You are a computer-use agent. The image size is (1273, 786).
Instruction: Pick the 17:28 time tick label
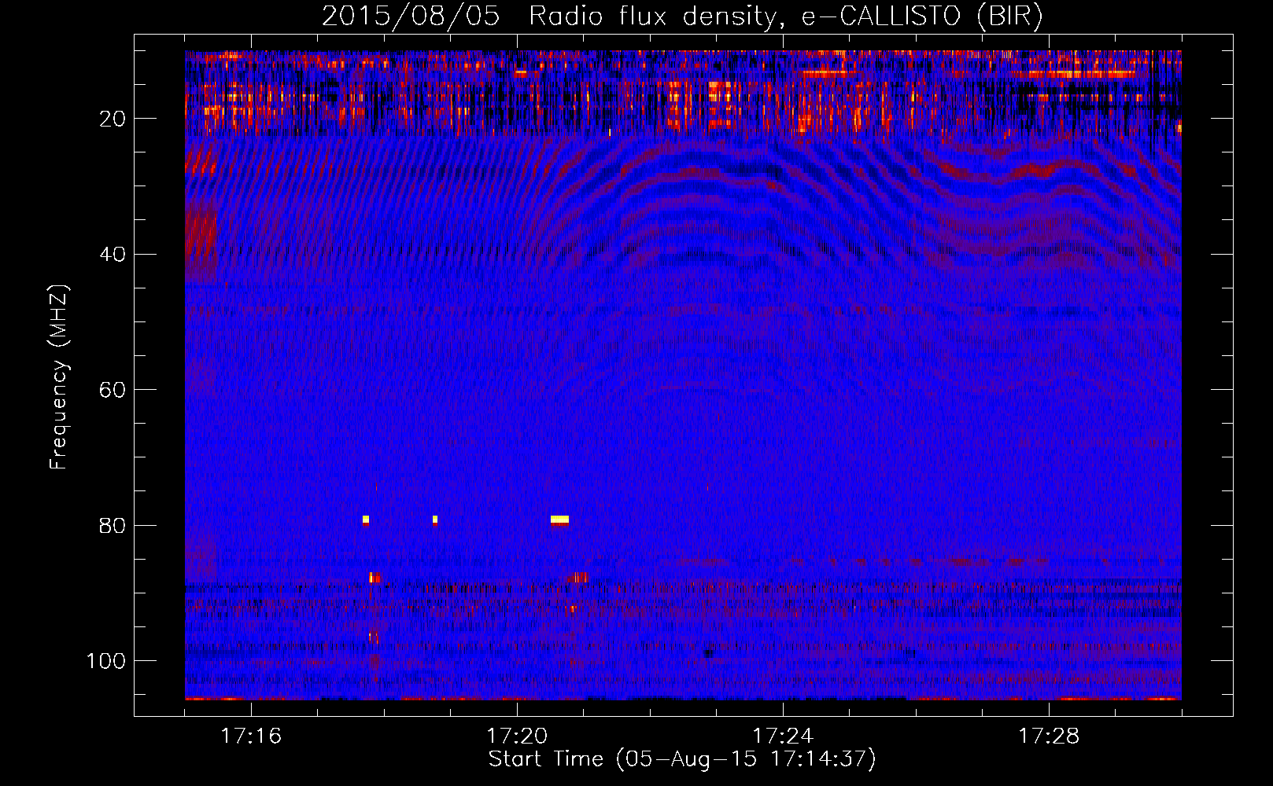[x=1049, y=736]
